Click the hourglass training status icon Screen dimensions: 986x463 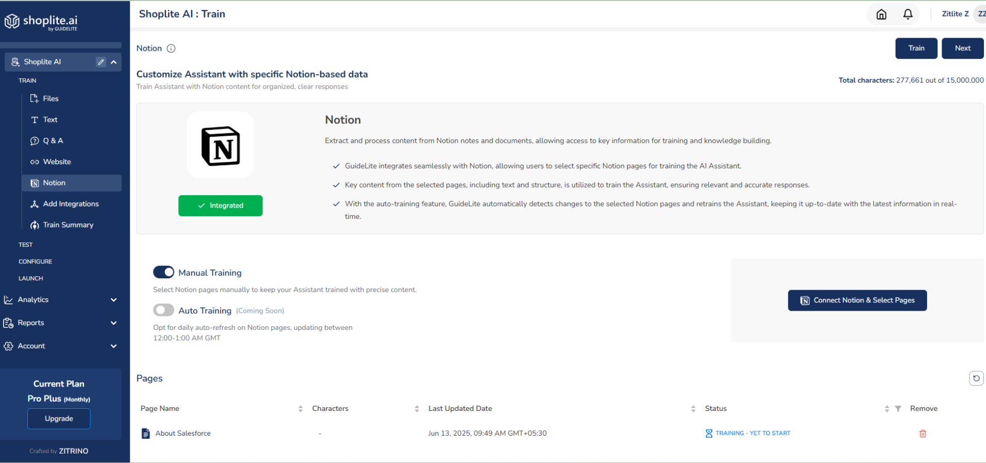(709, 434)
